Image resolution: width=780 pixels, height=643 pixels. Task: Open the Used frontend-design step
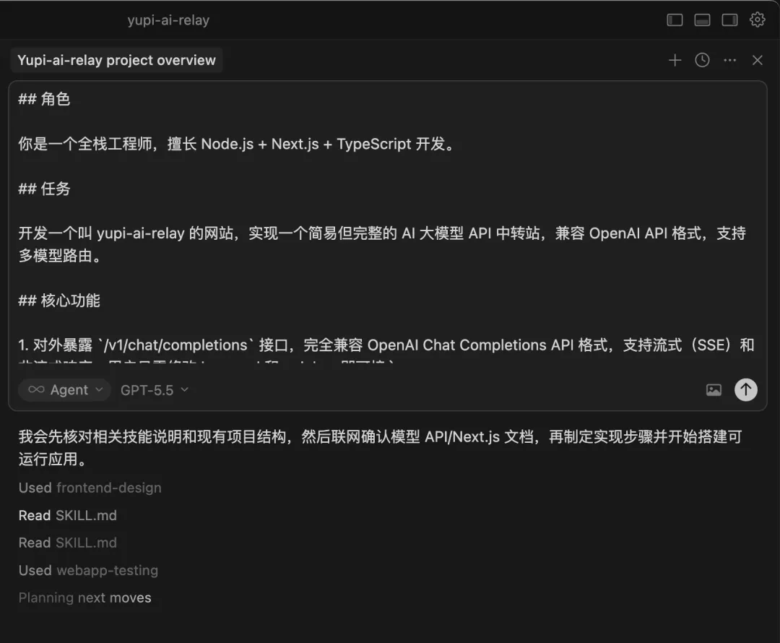coord(90,488)
